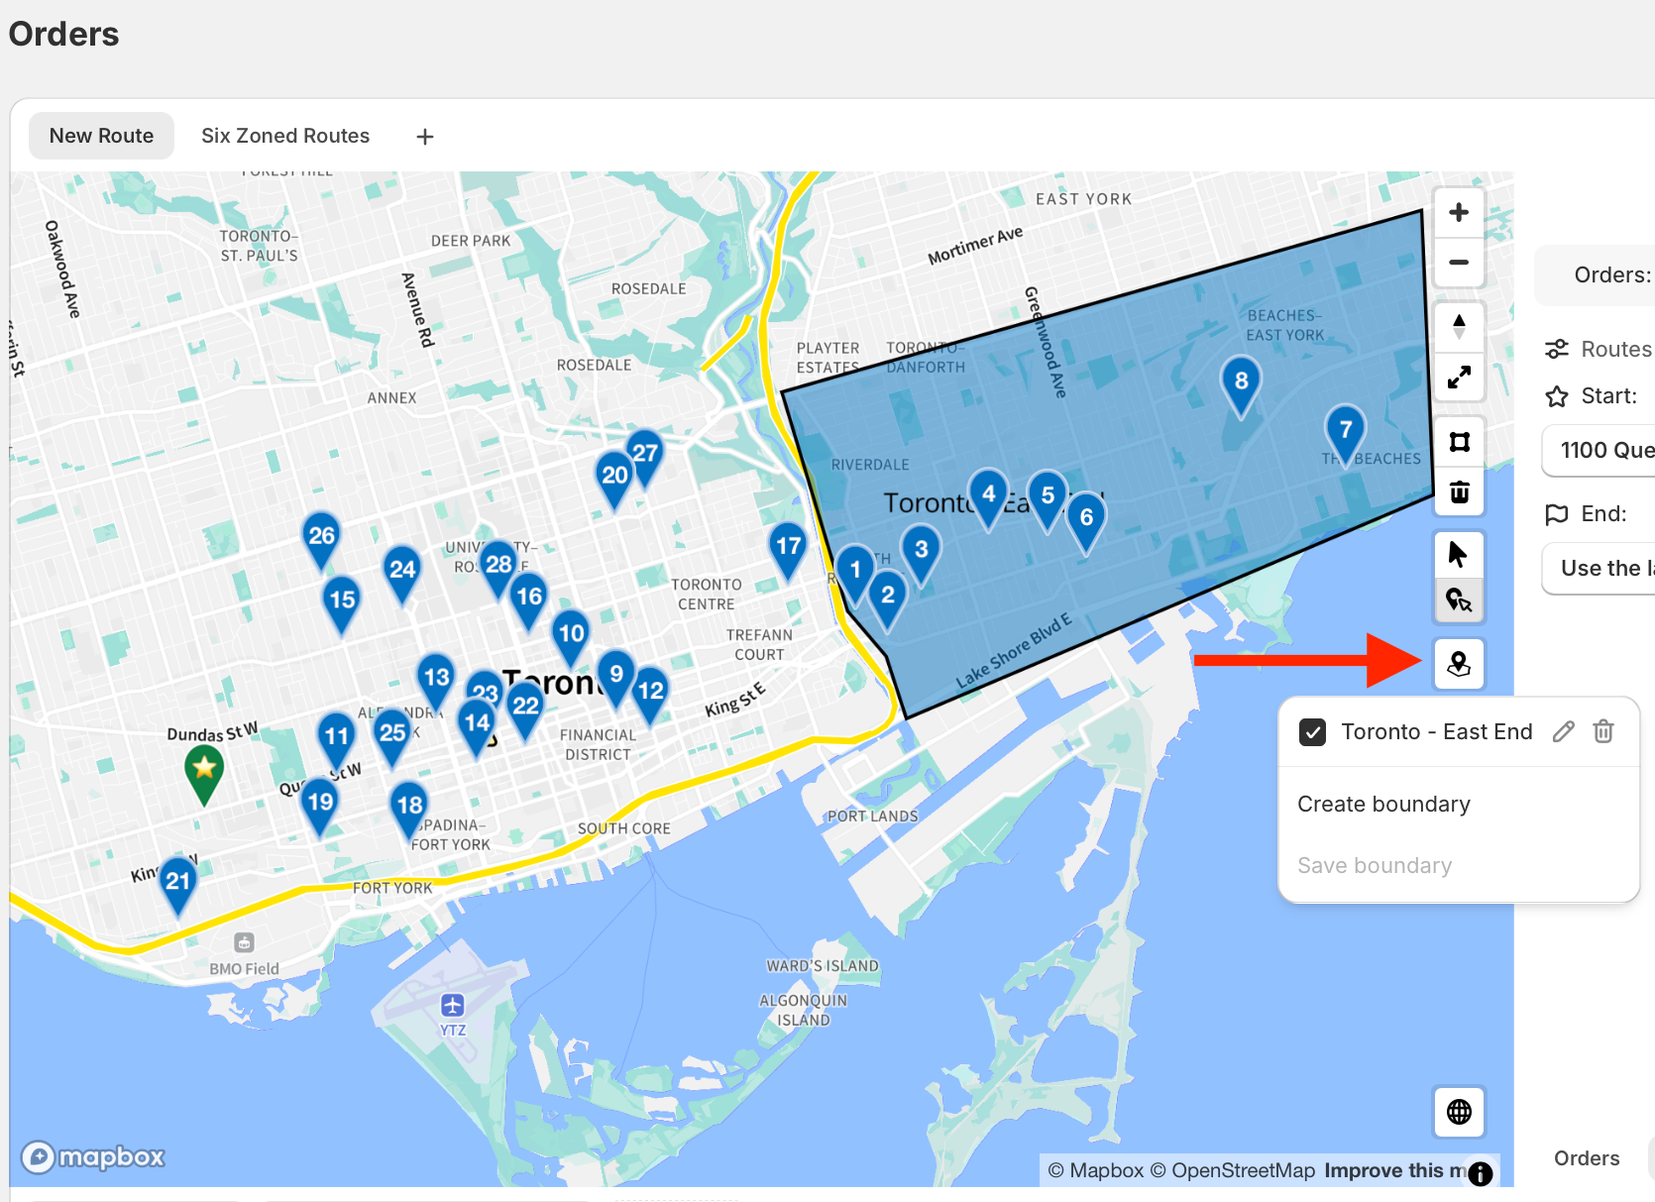Click the YTZ airport icon on map
Screen dimensions: 1655x1202
pos(453,1006)
